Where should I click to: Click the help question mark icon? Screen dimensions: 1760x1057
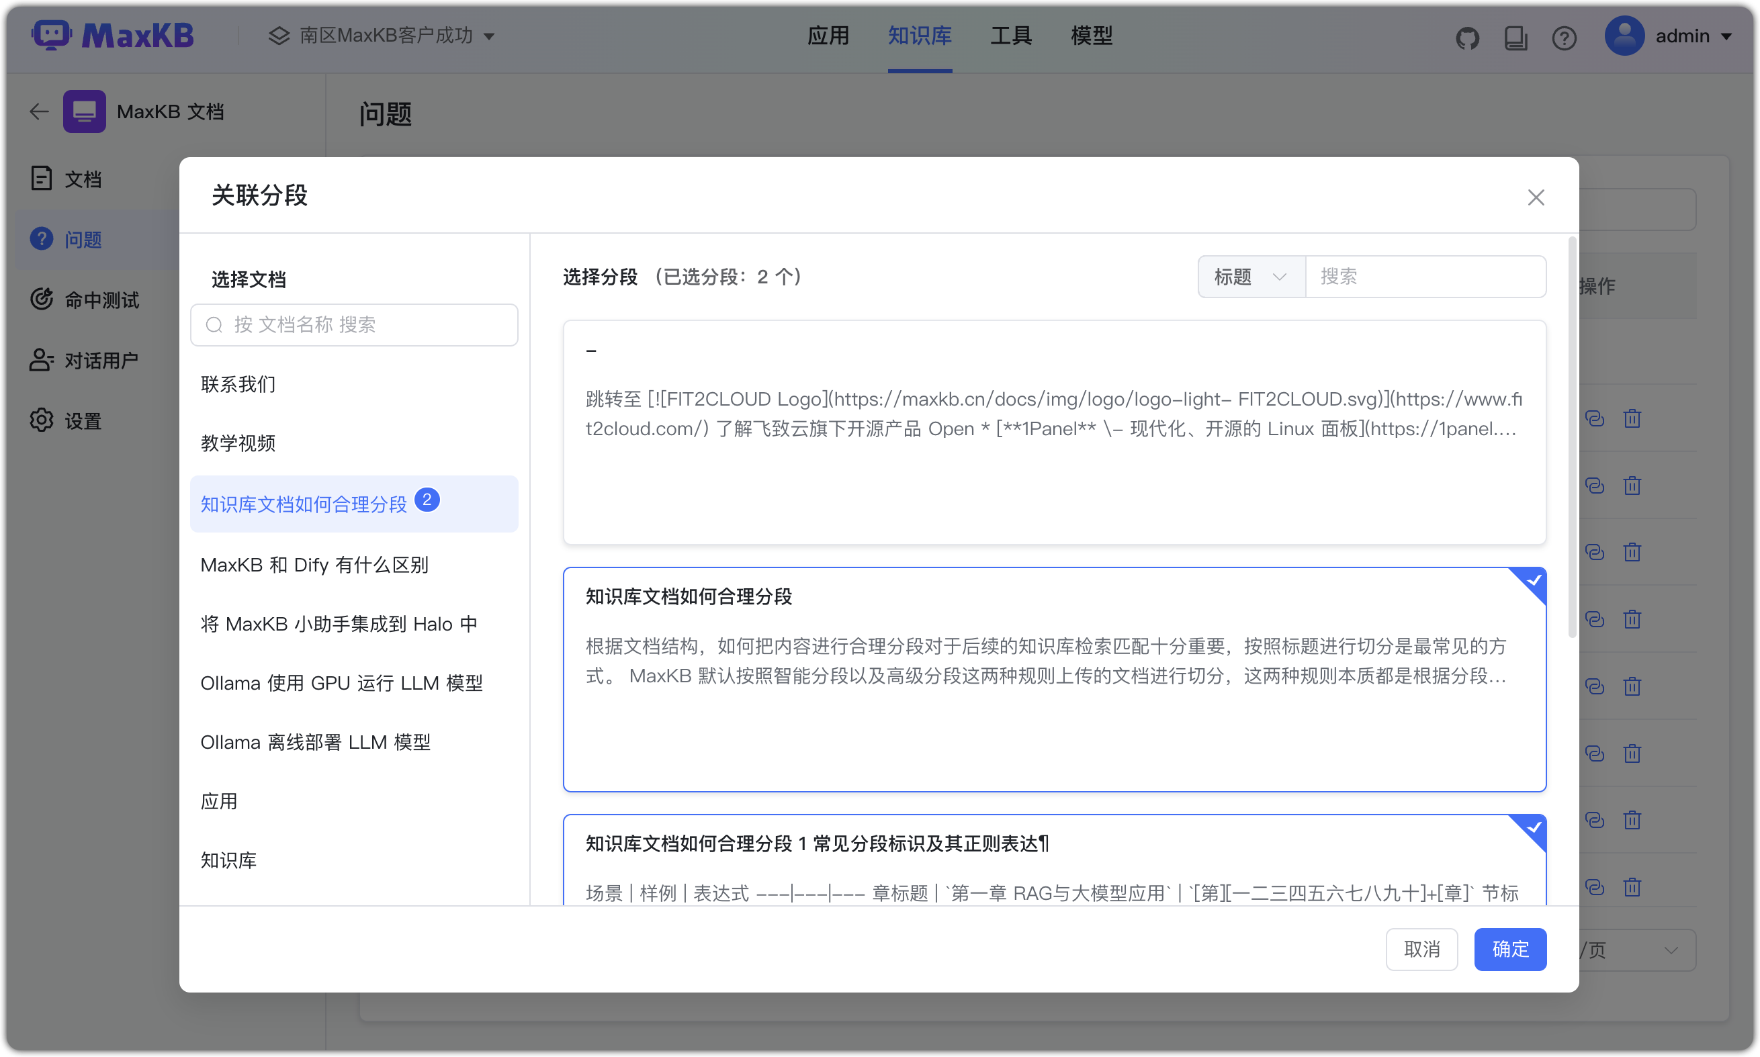point(1563,37)
